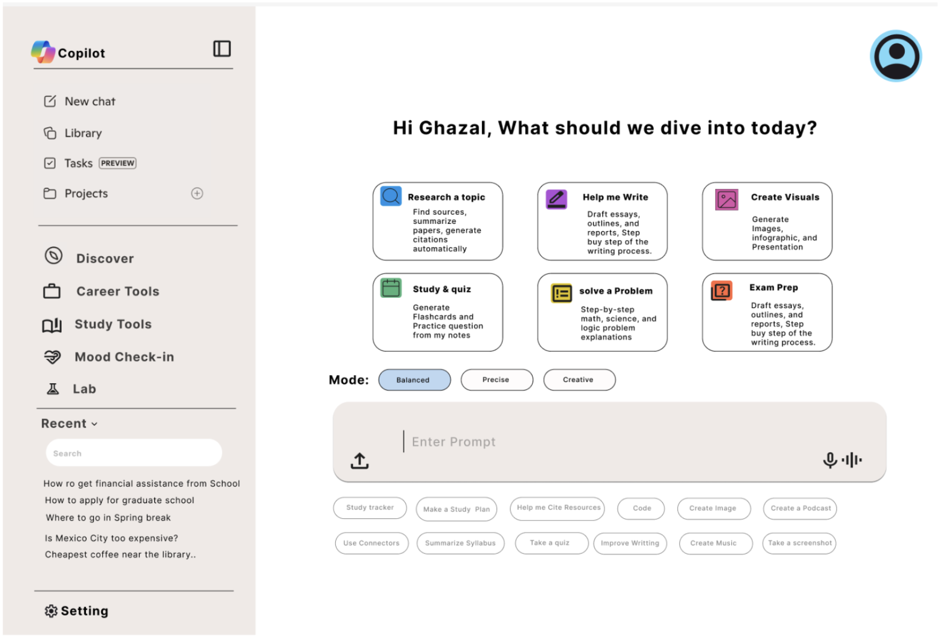This screenshot has height=638, width=943.
Task: Click Create a Podcast chip
Action: (x=800, y=508)
